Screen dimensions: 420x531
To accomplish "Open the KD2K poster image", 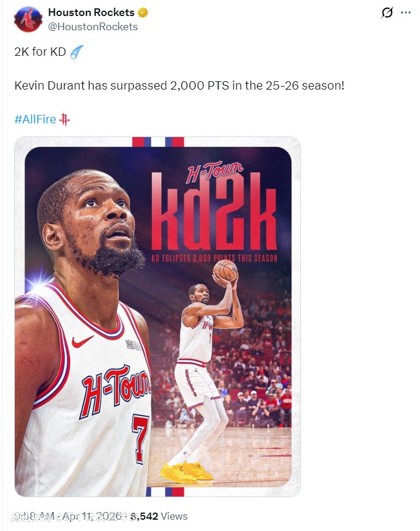I will coord(158,317).
